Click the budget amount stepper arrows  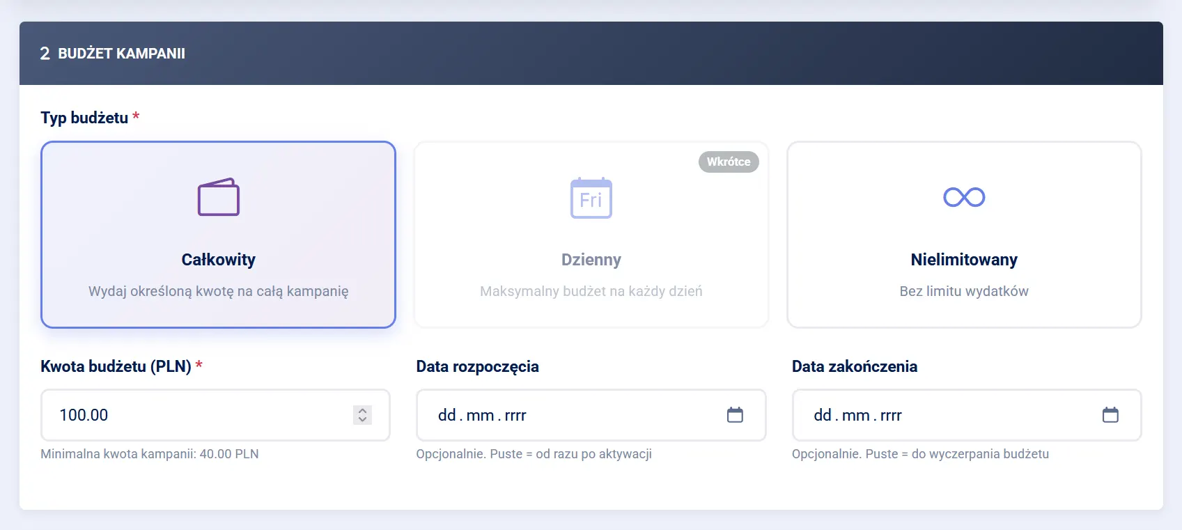(362, 415)
